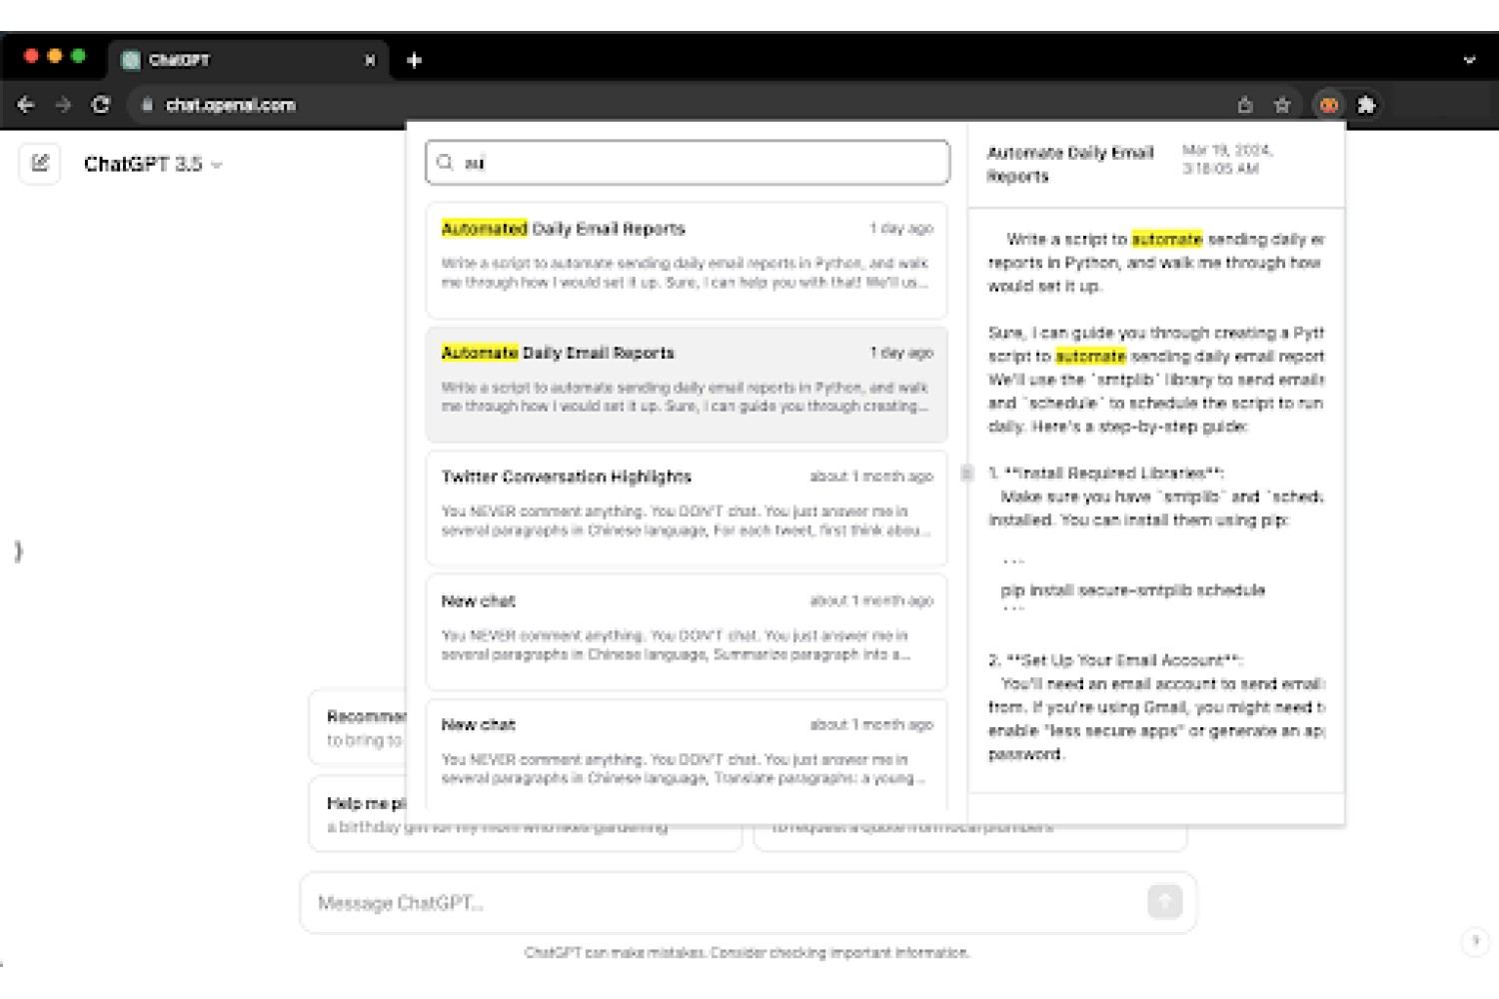Switch to the ChatGPT tab

coord(248,60)
